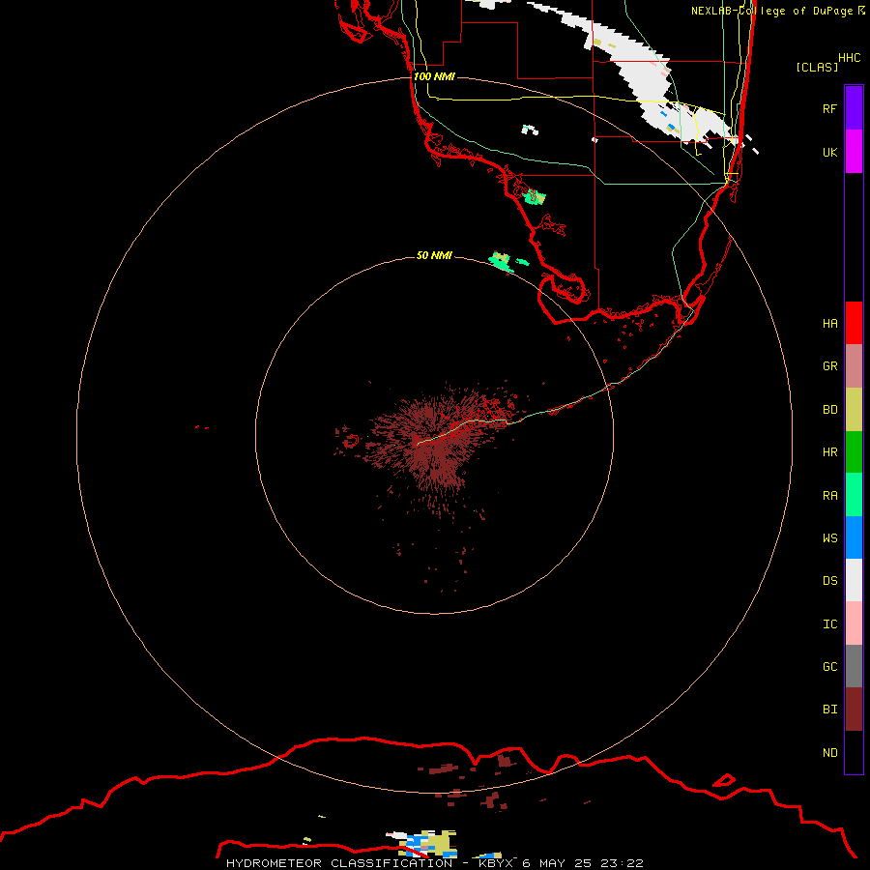Click the HR green legend swatch

[854, 452]
